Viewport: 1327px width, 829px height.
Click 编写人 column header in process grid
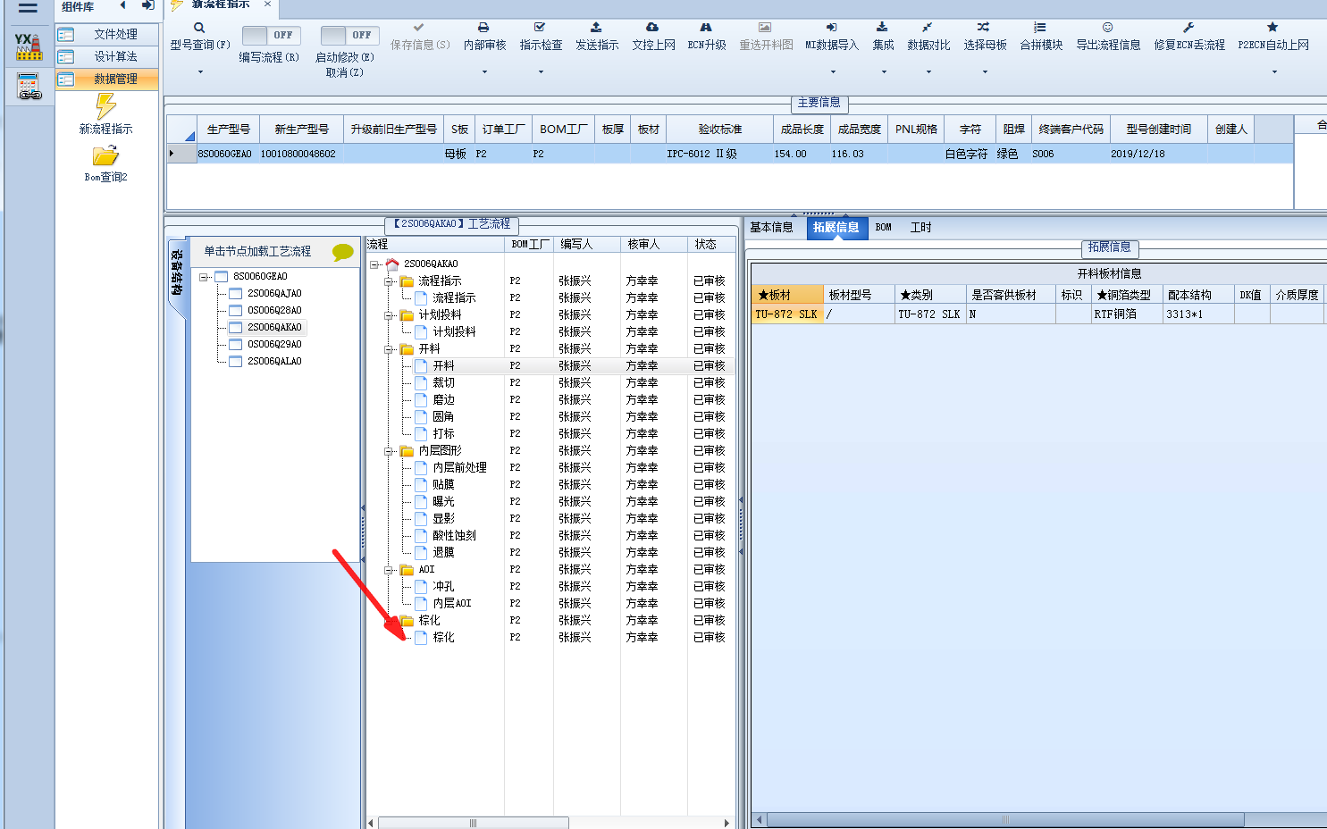(x=587, y=244)
